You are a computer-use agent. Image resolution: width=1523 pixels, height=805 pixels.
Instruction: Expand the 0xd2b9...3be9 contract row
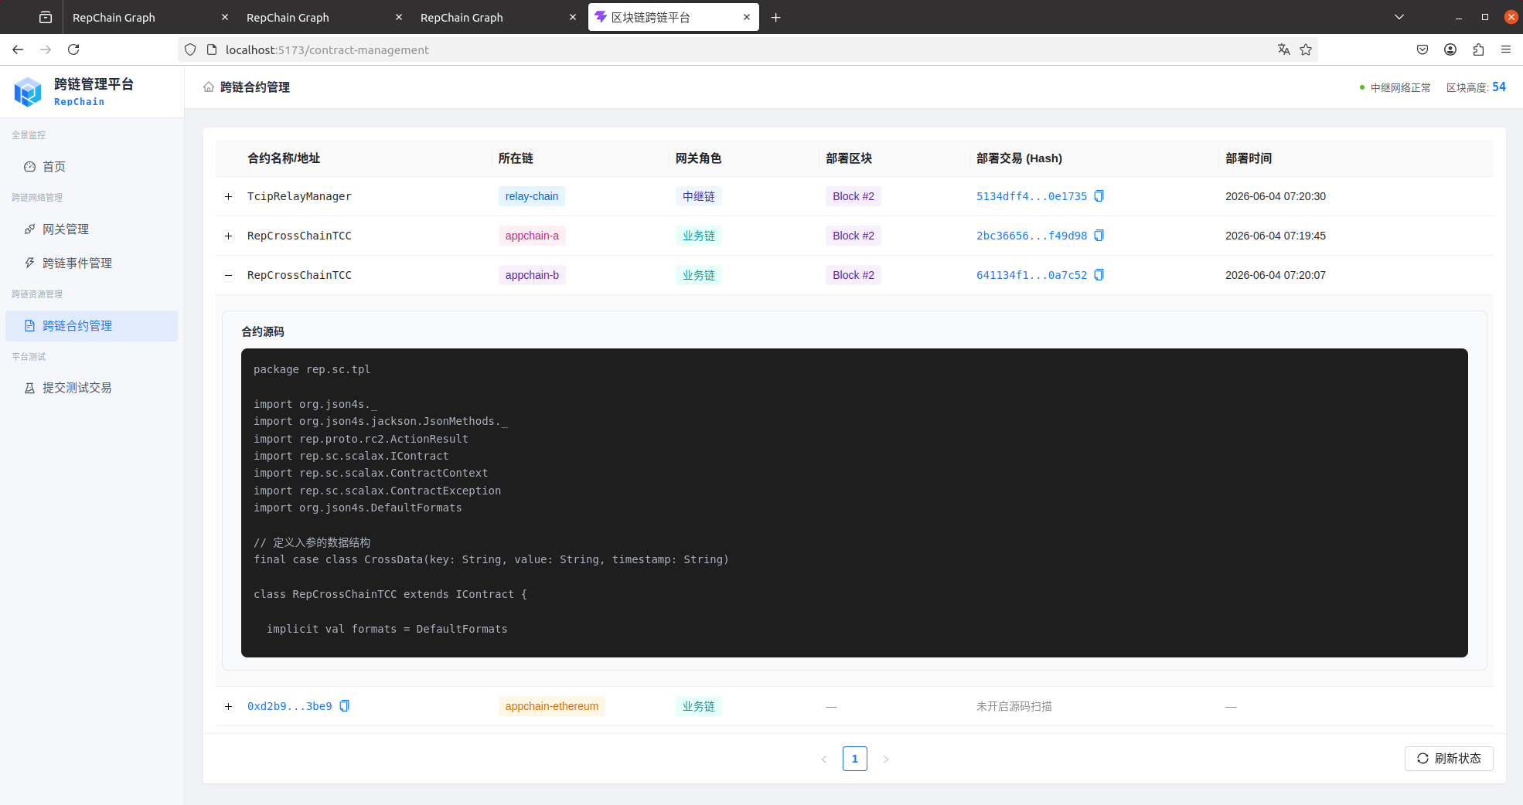tap(229, 707)
